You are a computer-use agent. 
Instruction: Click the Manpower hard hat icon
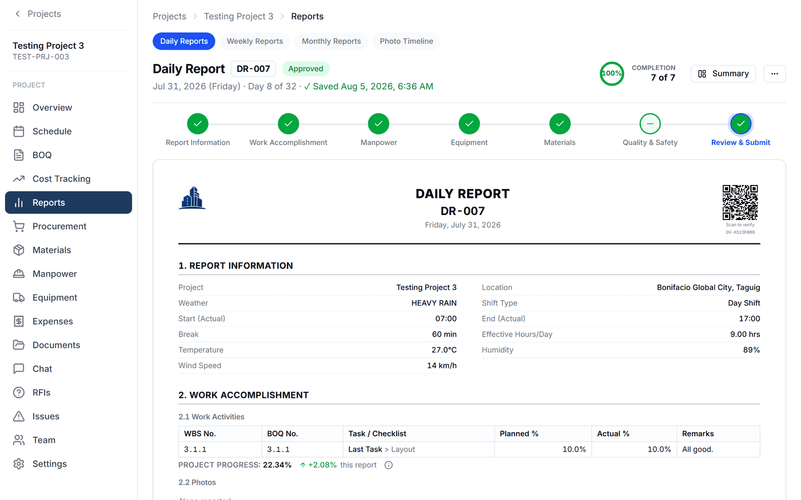19,274
